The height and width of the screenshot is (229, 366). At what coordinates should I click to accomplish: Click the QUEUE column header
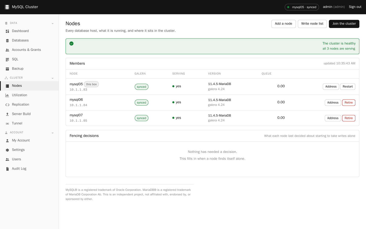pos(267,74)
